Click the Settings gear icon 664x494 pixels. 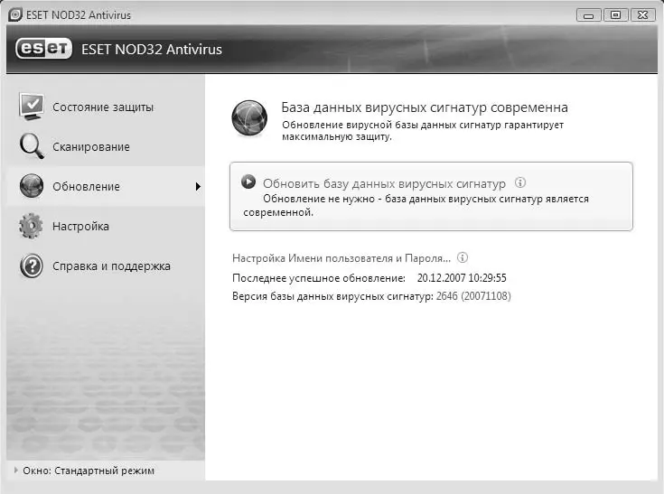[31, 226]
